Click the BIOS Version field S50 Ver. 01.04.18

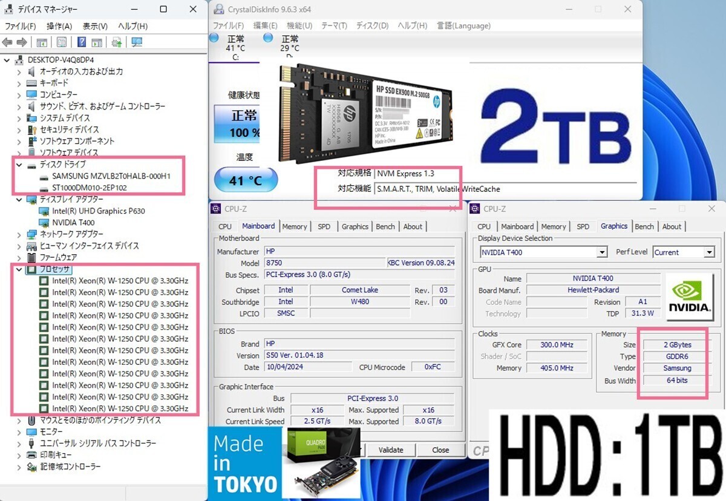point(359,356)
